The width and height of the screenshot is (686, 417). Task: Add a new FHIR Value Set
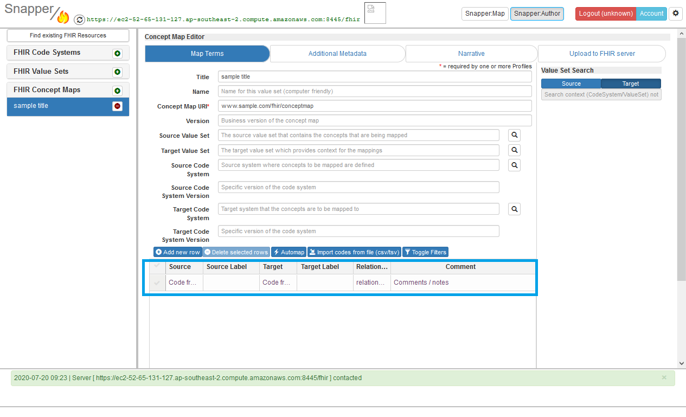pyautogui.click(x=117, y=72)
